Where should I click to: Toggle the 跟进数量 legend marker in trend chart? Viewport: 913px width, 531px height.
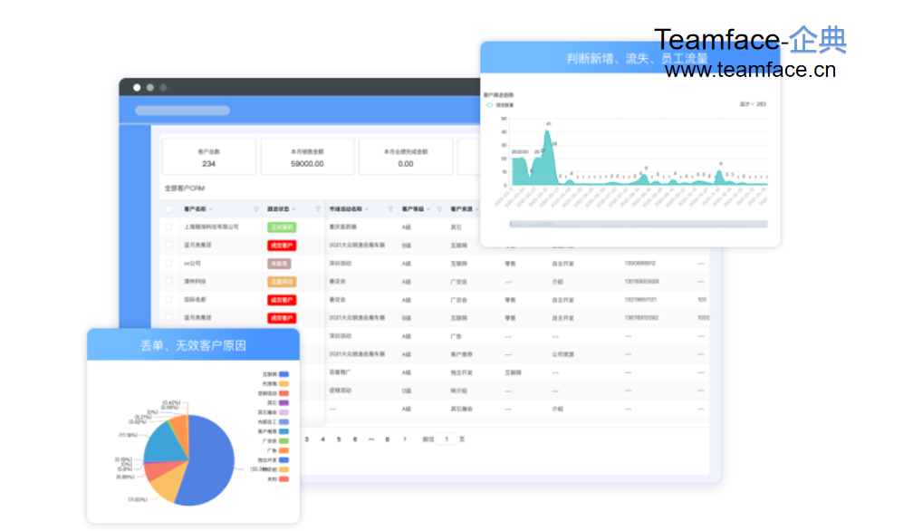tap(490, 105)
